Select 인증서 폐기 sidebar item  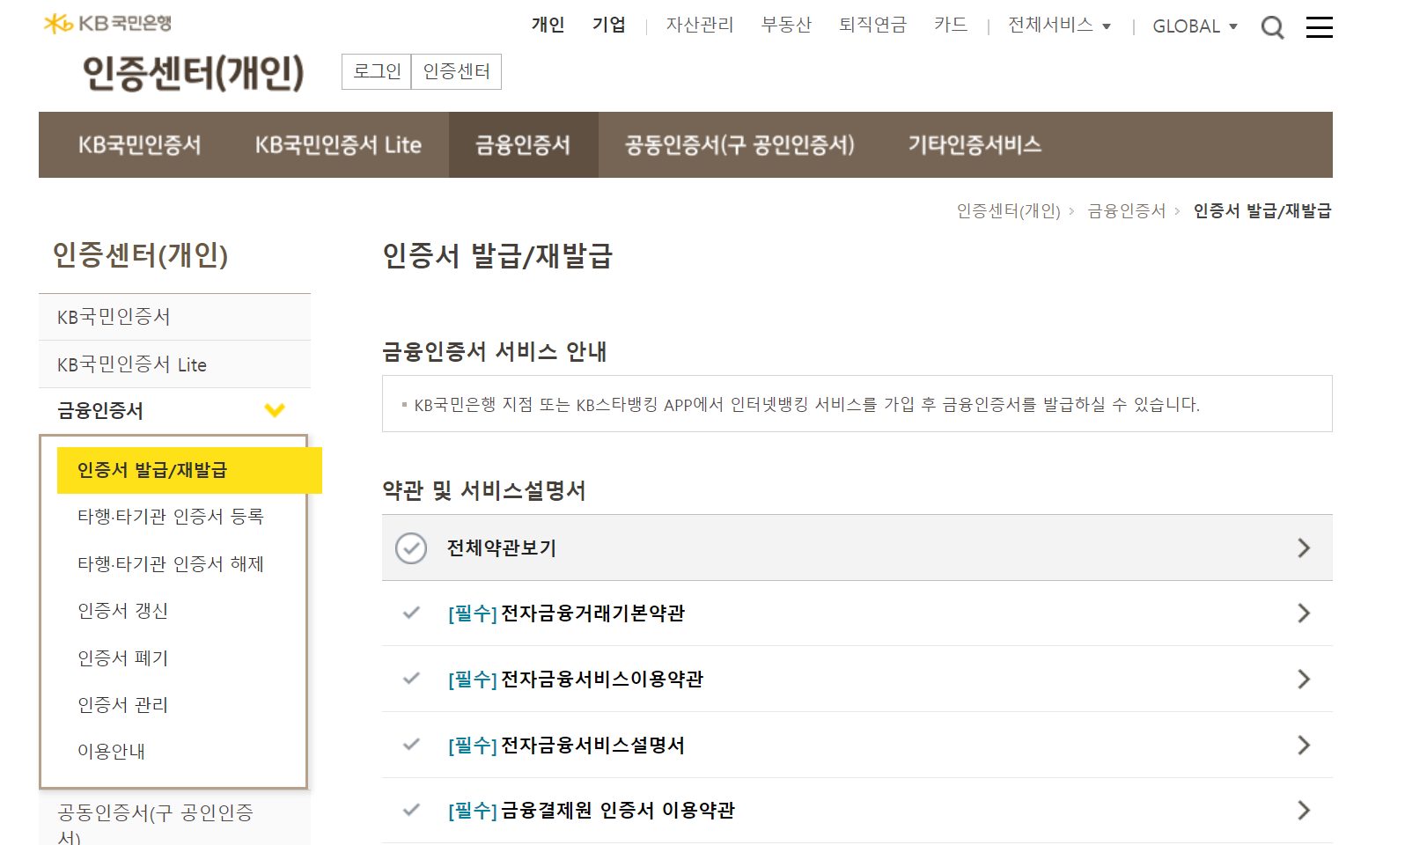click(122, 658)
